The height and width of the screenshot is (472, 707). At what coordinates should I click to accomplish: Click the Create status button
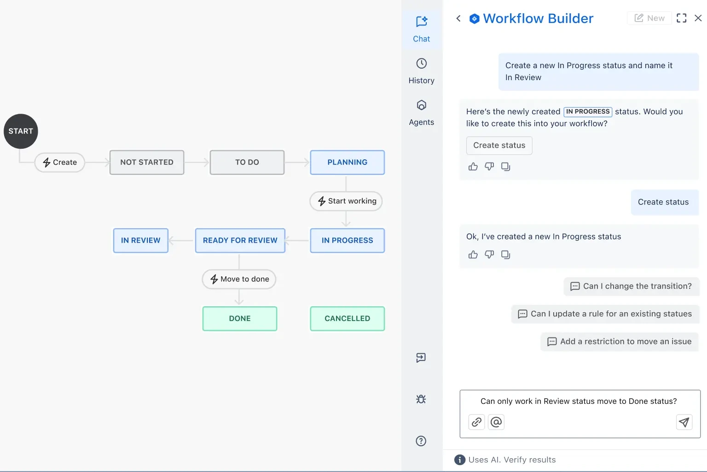point(499,145)
